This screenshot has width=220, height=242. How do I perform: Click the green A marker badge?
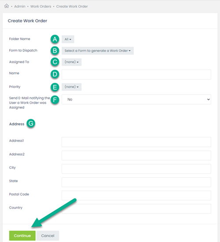click(x=55, y=39)
